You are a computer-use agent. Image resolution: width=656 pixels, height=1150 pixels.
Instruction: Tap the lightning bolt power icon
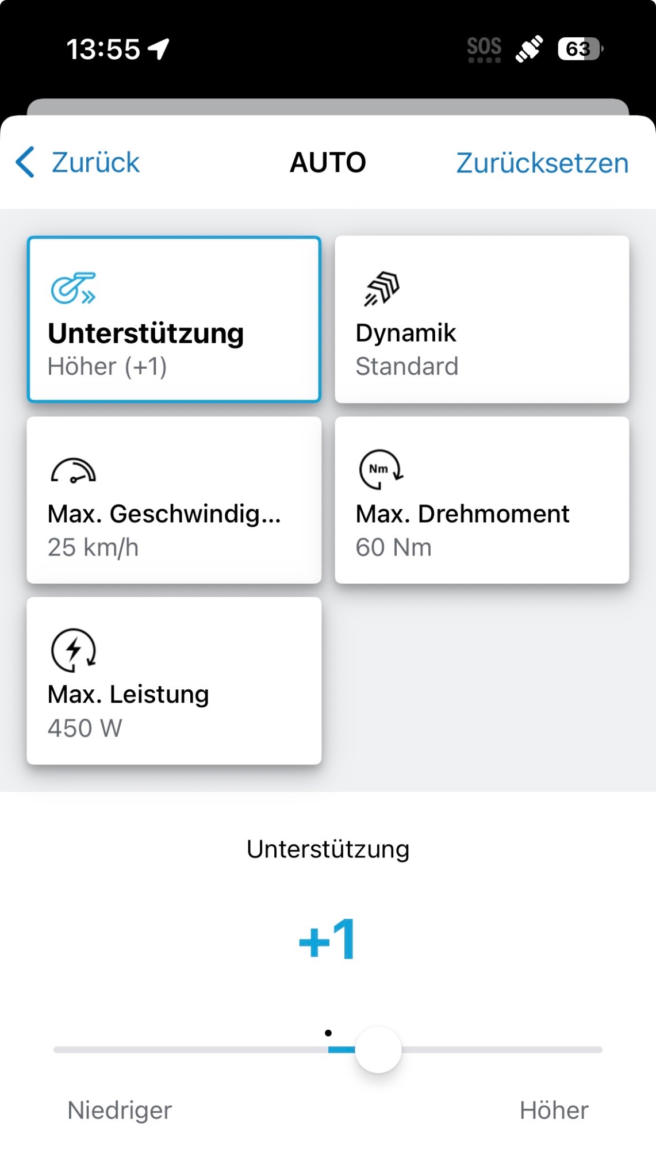[74, 650]
